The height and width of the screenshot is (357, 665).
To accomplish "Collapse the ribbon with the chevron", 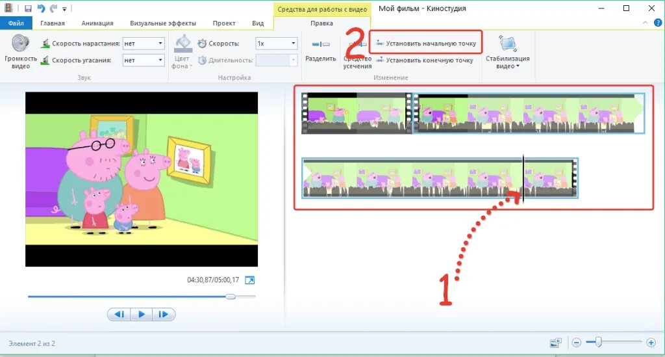I will 645,23.
